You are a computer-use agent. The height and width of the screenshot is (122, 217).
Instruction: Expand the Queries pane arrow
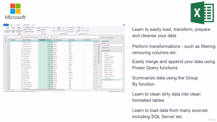pos(5,37)
